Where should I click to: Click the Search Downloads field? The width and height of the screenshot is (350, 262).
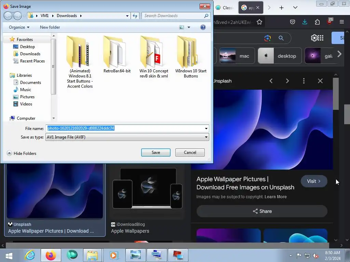(x=176, y=16)
